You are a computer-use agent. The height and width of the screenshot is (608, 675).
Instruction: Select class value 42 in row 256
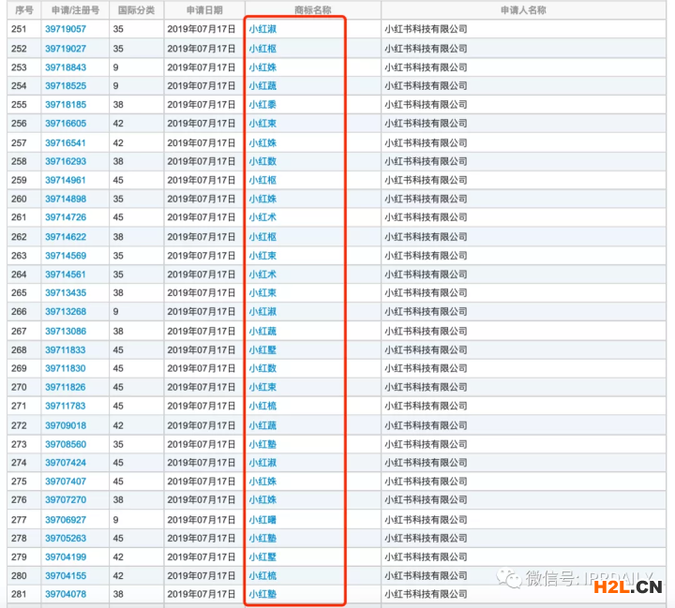118,124
